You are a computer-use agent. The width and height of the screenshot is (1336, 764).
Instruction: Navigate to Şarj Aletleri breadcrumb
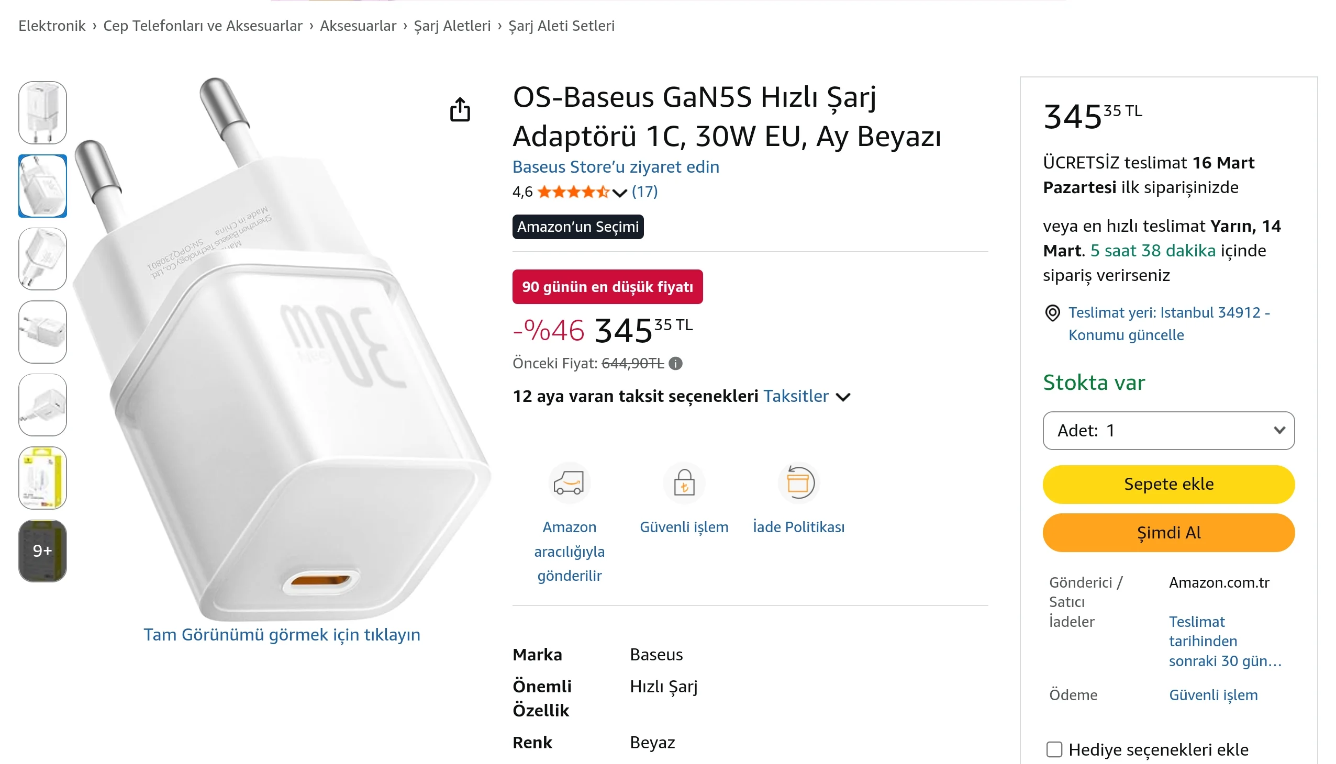[452, 26]
